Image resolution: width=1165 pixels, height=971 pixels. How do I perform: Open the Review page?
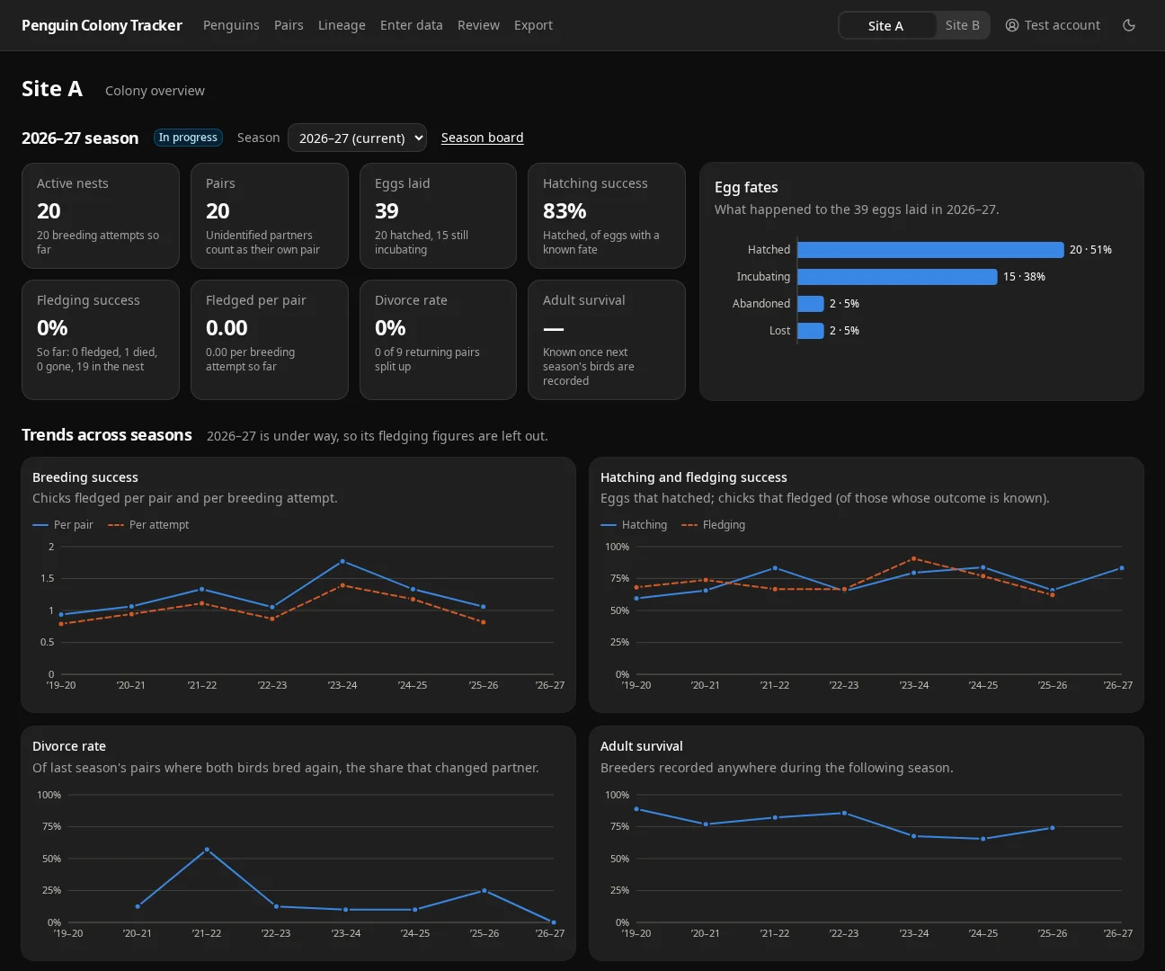pos(478,25)
